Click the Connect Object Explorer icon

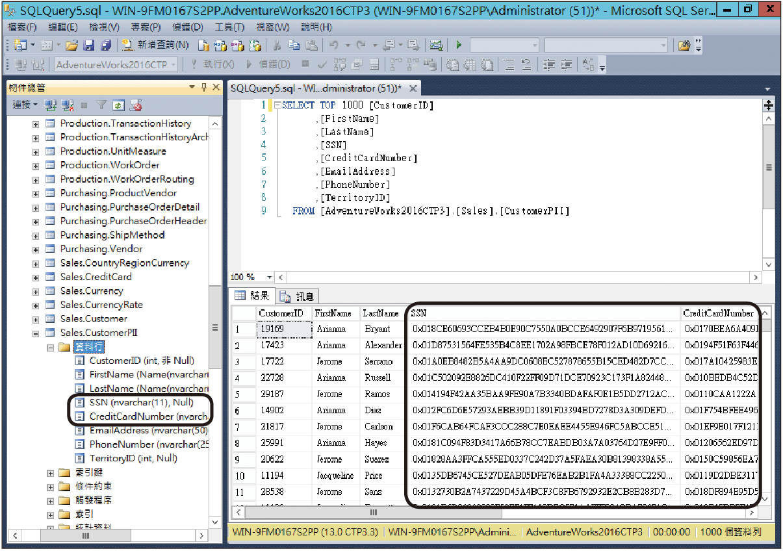pos(51,105)
